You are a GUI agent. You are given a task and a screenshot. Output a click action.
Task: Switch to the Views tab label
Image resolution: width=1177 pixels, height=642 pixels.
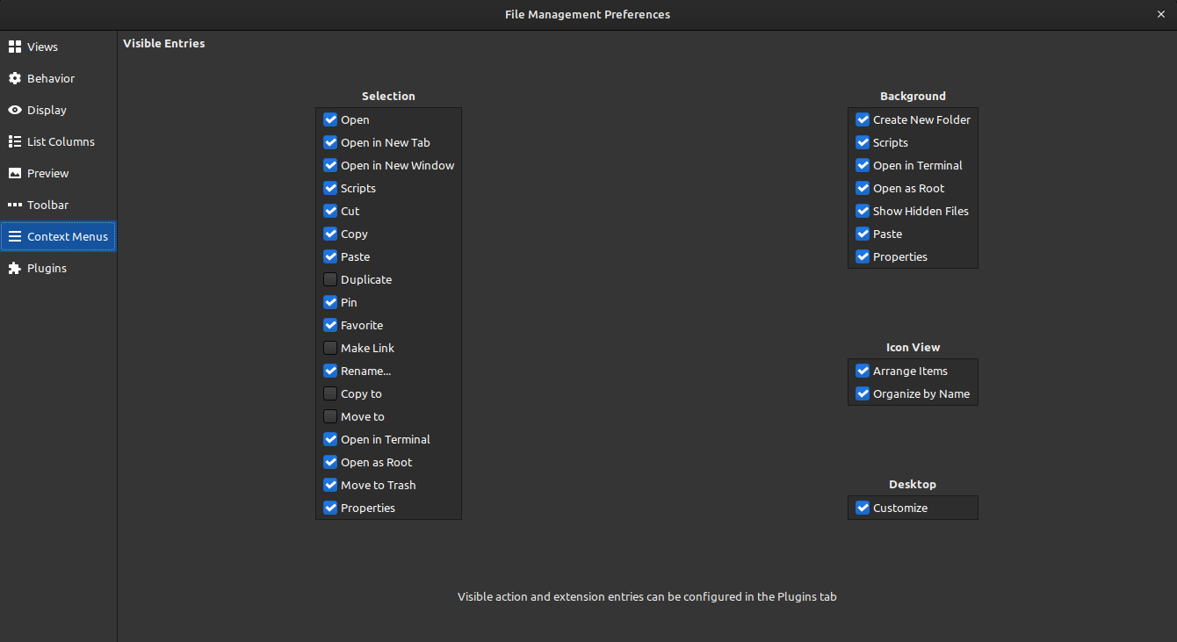(x=42, y=47)
